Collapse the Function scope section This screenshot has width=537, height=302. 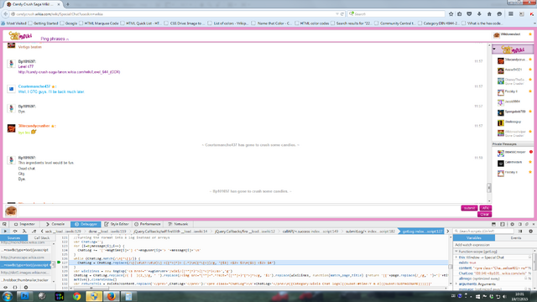(x=456, y=252)
